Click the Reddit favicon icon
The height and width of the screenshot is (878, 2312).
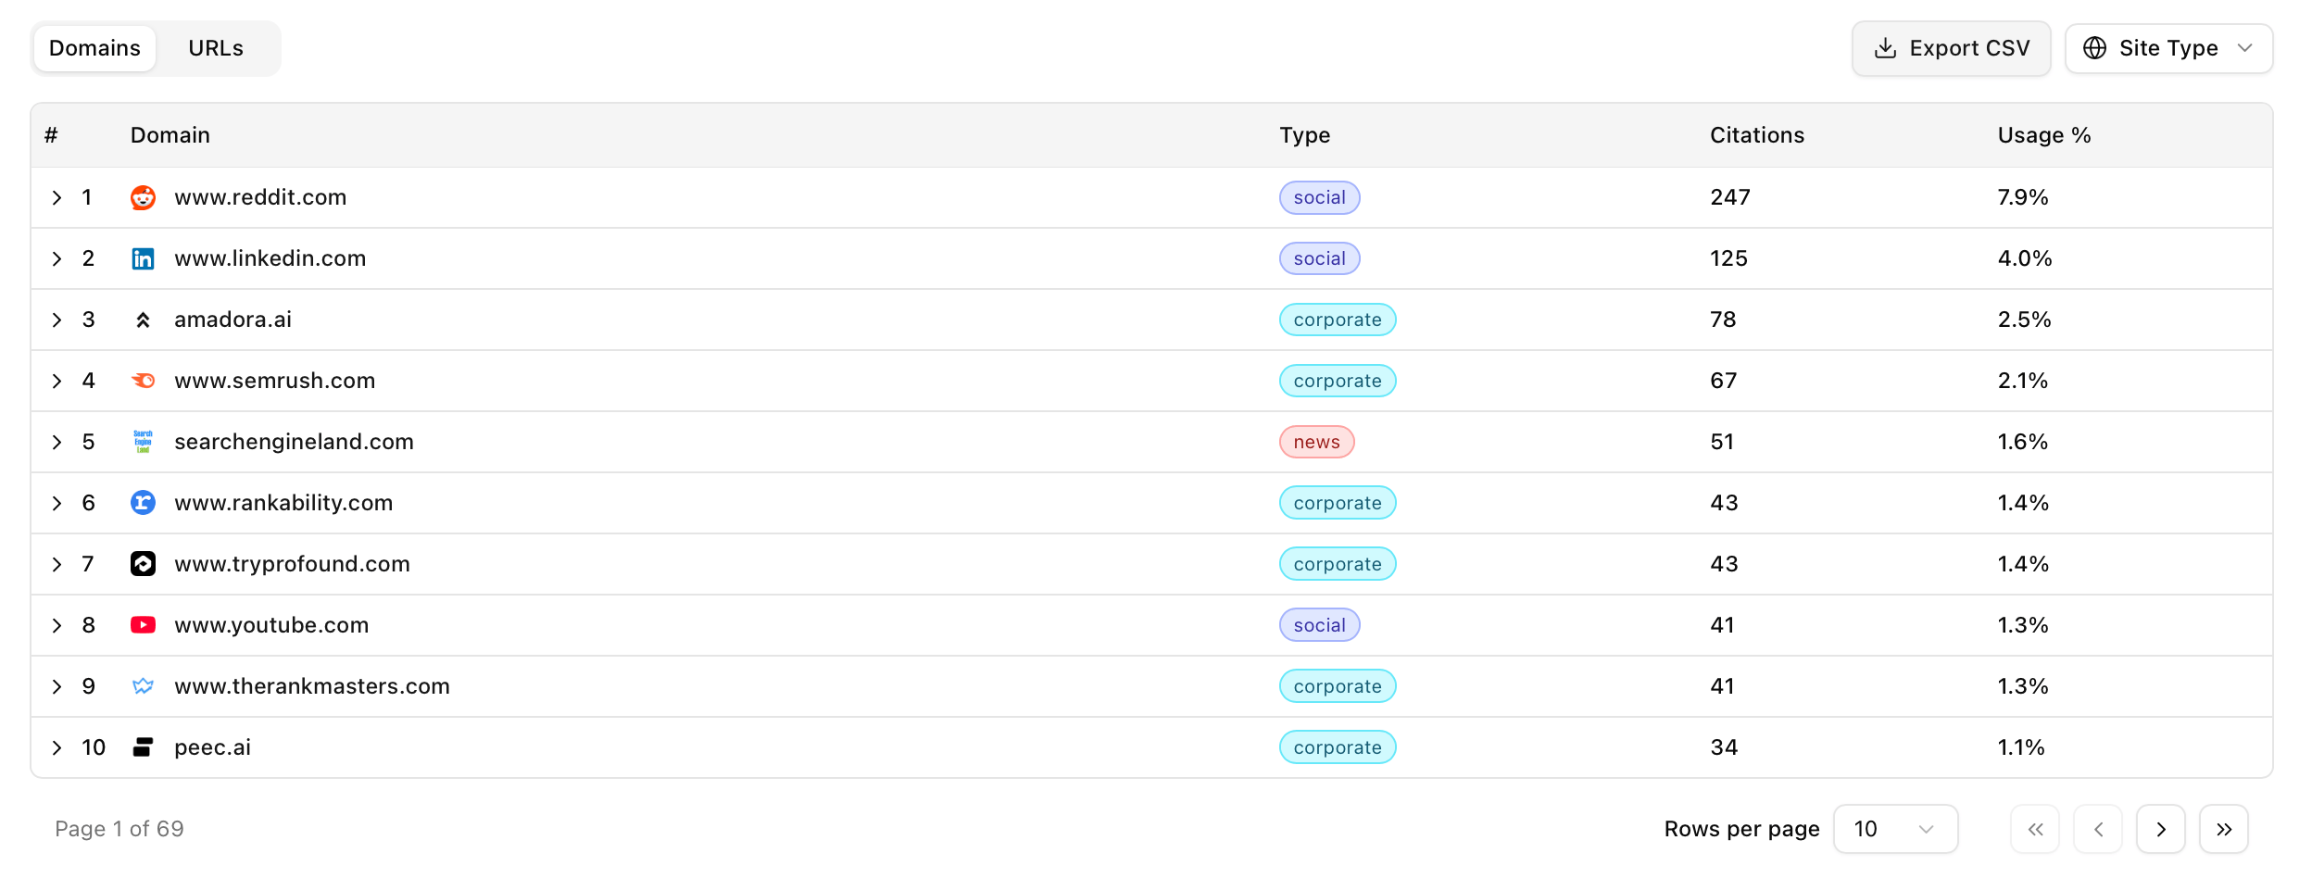[x=143, y=197]
